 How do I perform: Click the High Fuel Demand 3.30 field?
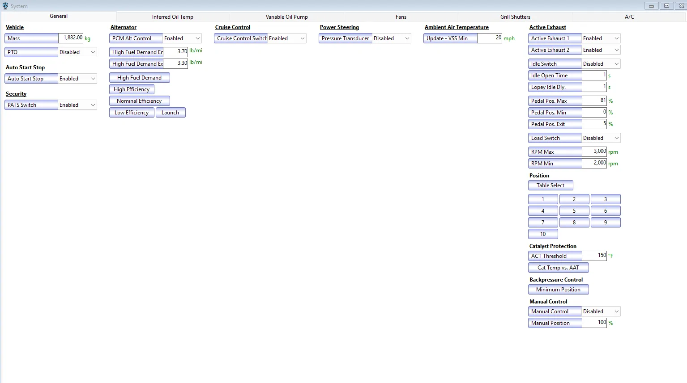point(175,63)
